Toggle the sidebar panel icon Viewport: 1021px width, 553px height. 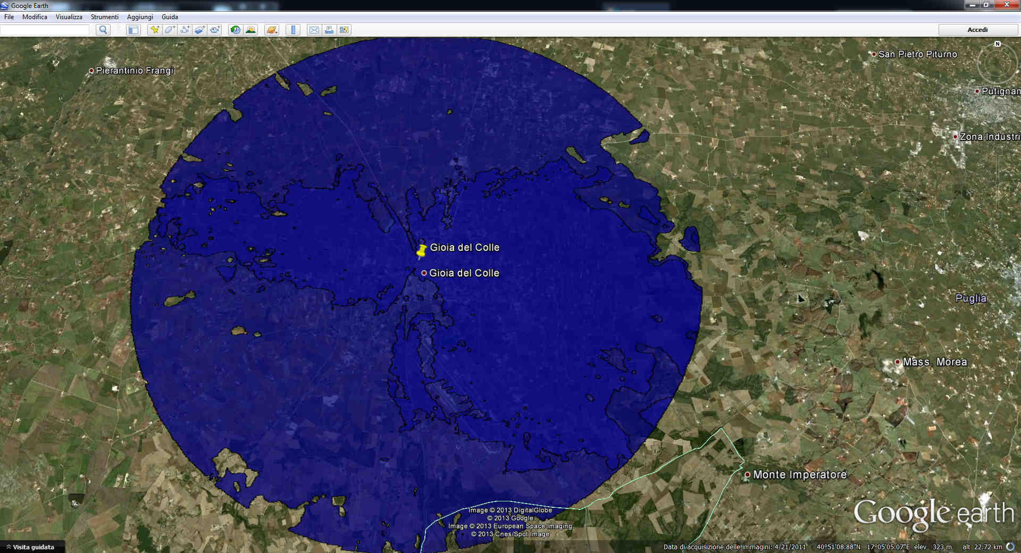133,30
